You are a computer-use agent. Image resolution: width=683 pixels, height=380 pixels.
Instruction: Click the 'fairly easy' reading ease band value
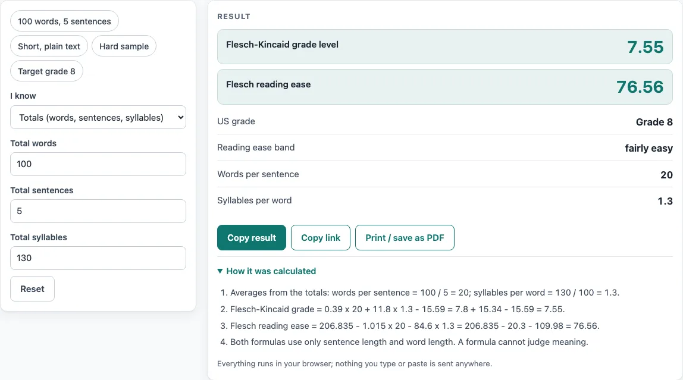tap(648, 149)
